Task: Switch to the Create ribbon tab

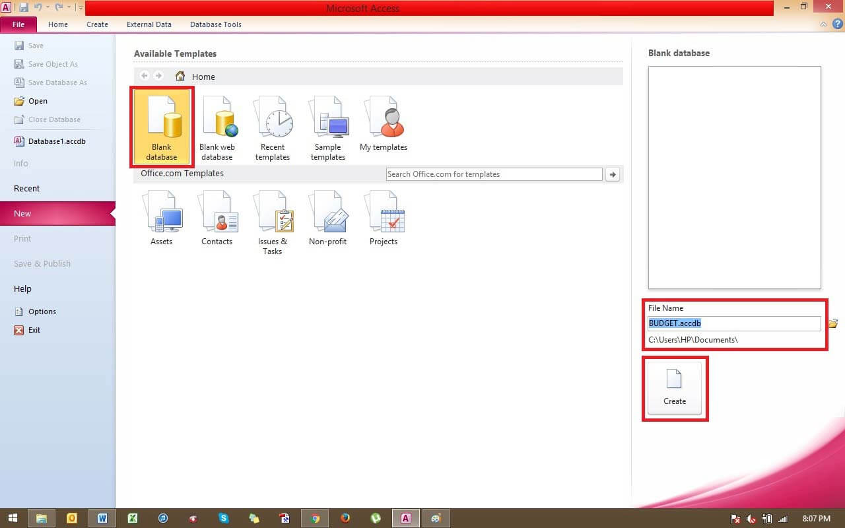Action: click(x=97, y=24)
